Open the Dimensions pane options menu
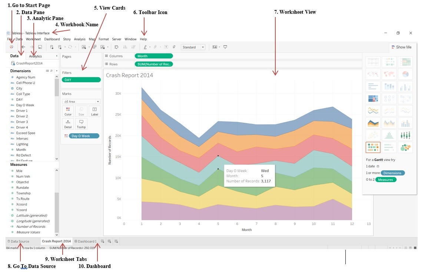This screenshot has height=272, width=428. click(56, 71)
